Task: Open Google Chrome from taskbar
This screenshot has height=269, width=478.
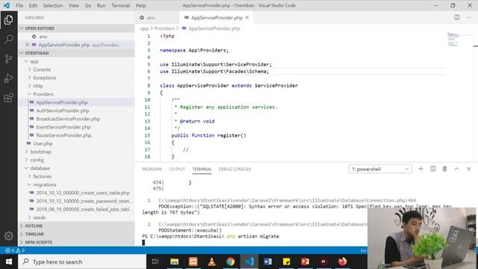Action: click(231, 262)
